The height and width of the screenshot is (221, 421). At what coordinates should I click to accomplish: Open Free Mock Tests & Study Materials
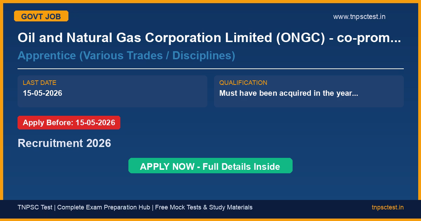pyautogui.click(x=203, y=207)
